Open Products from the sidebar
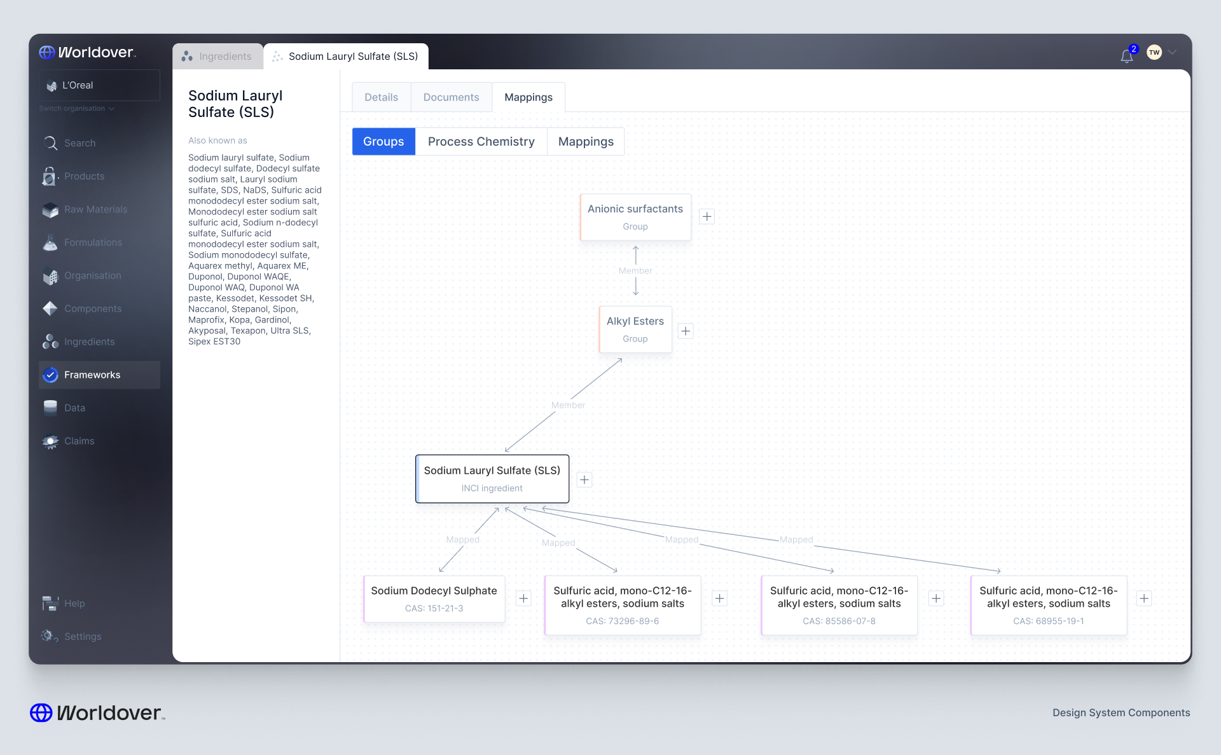This screenshot has height=755, width=1221. coord(83,176)
